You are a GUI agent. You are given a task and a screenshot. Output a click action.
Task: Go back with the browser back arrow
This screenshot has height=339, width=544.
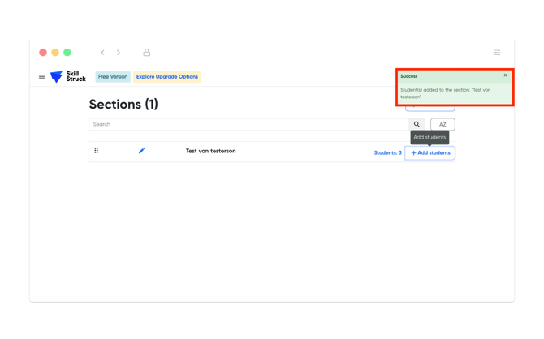pyautogui.click(x=102, y=53)
